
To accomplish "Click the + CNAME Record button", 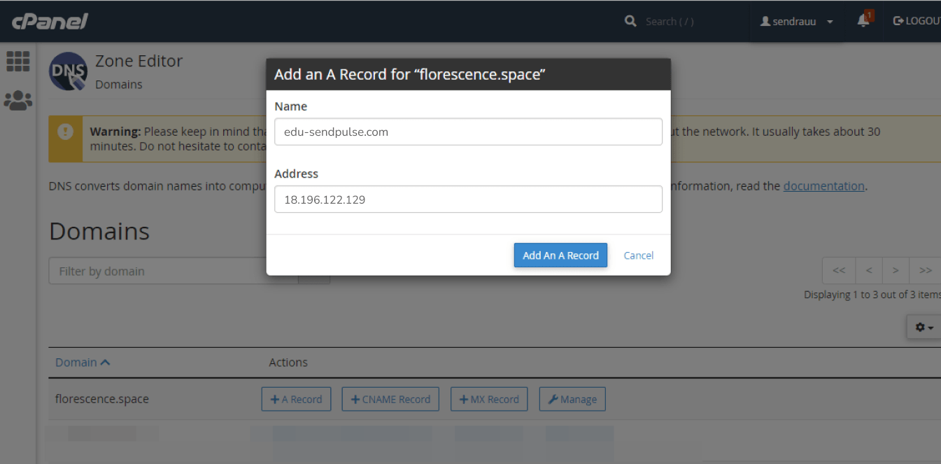I will (x=390, y=400).
